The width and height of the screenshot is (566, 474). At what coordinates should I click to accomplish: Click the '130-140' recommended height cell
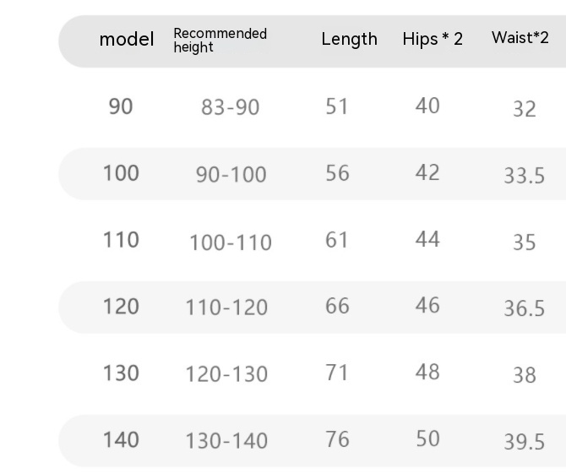[226, 441]
